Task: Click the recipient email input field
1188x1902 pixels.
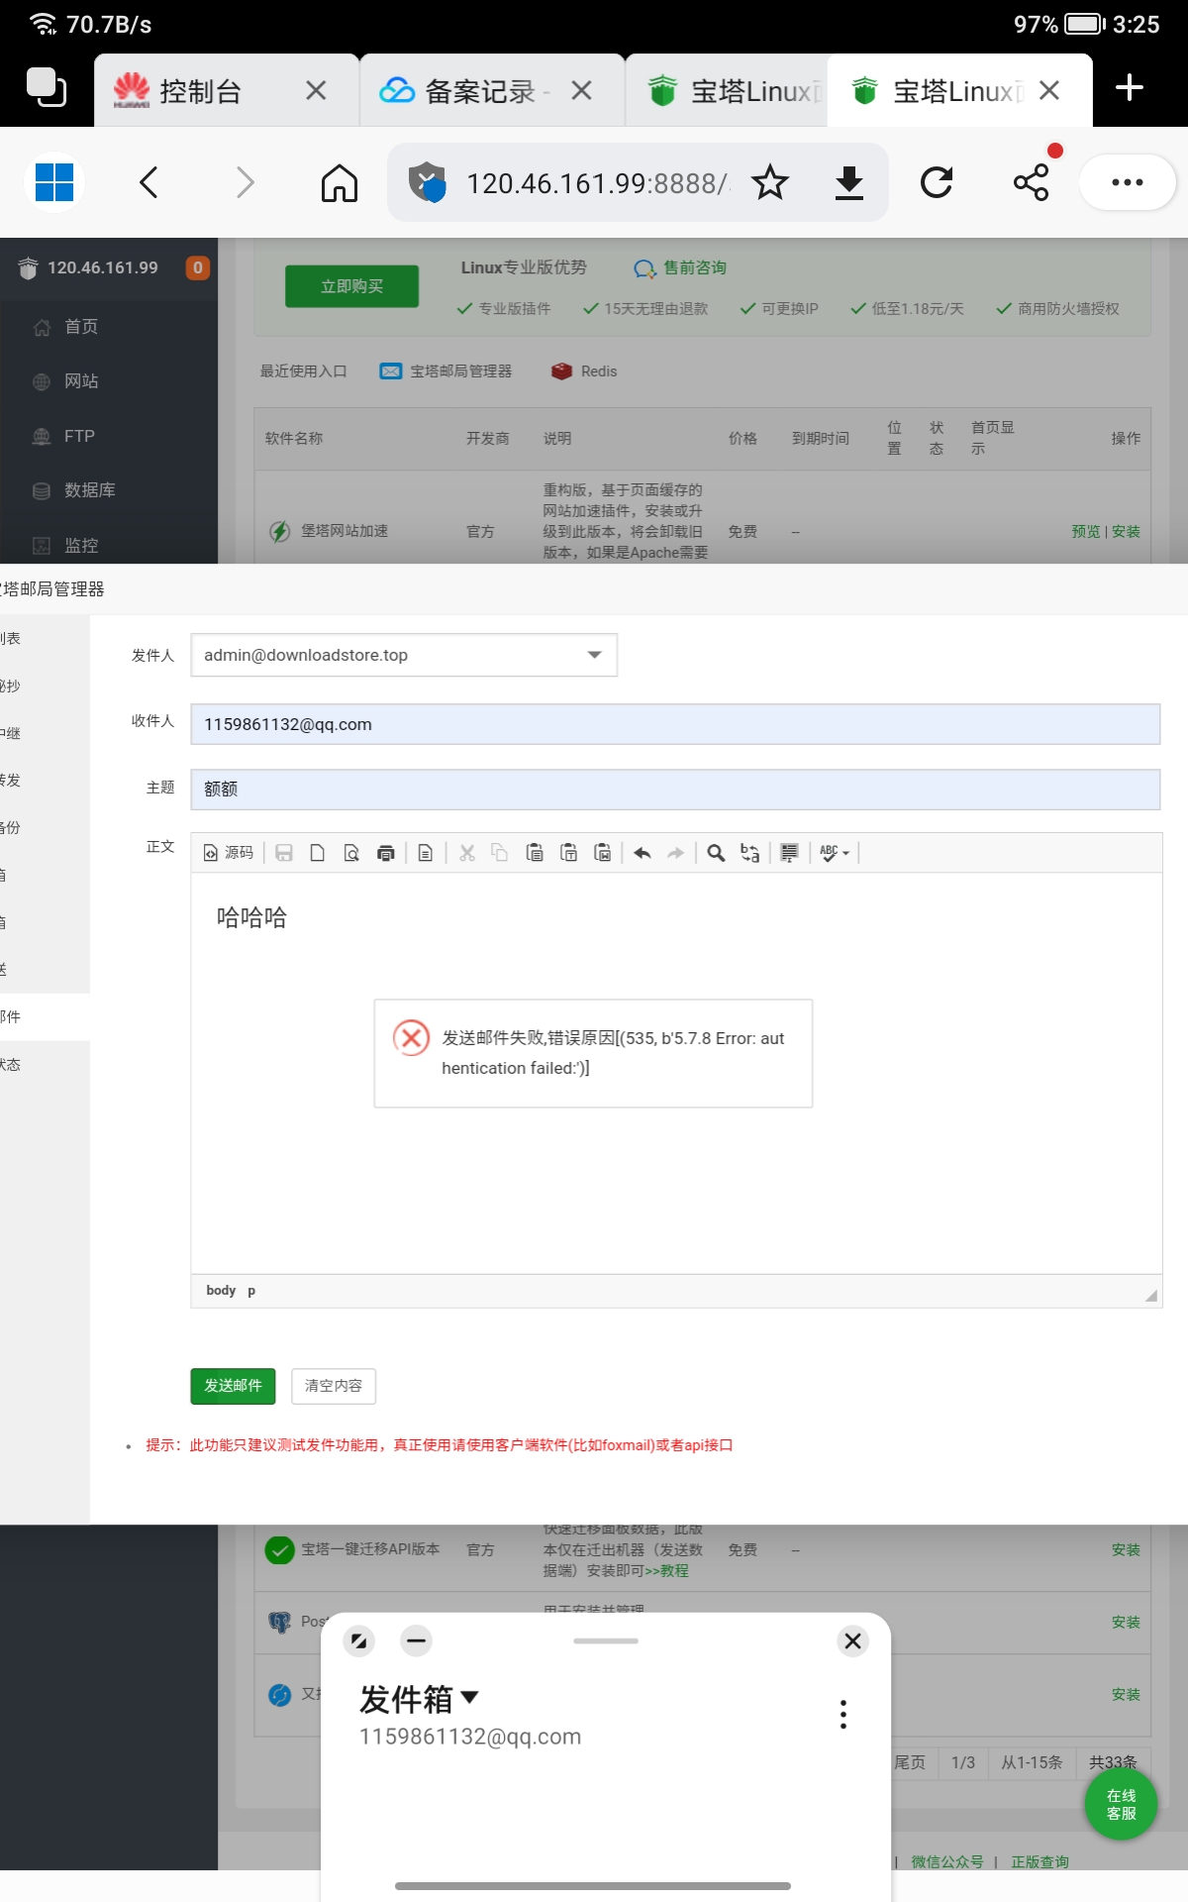Action: pyautogui.click(x=675, y=724)
